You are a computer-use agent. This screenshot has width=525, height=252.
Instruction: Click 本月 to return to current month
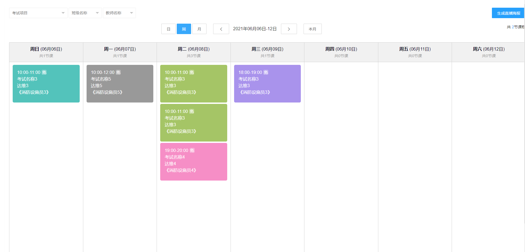[312, 29]
